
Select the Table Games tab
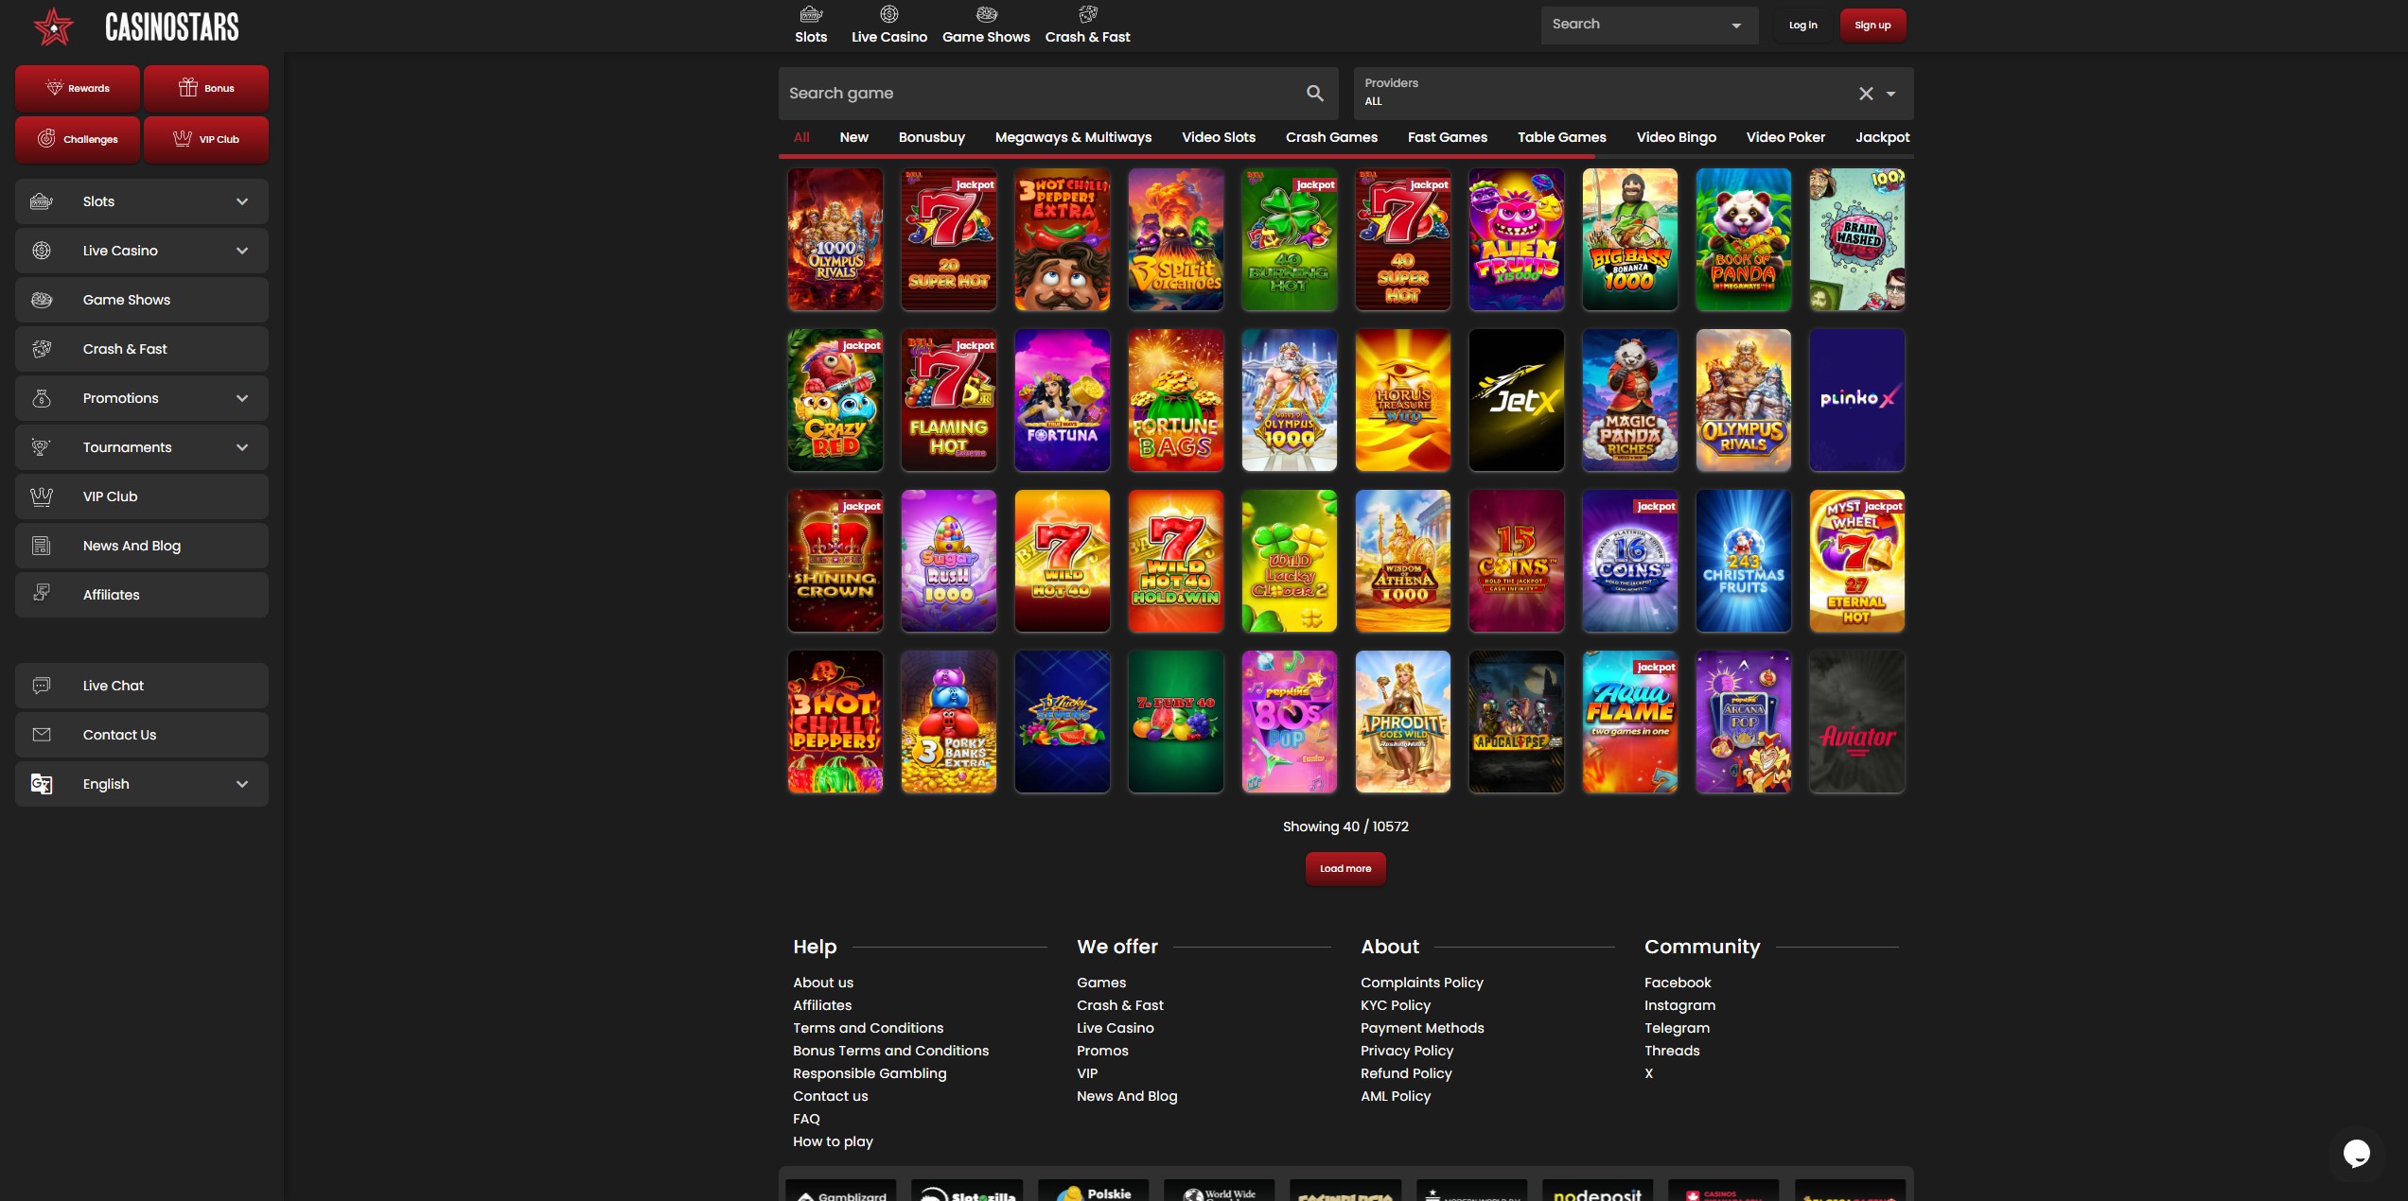click(x=1561, y=137)
